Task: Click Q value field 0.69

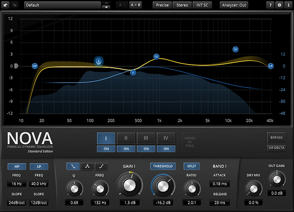Action: (74, 203)
